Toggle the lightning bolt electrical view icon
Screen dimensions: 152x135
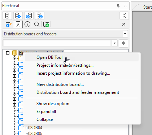18,25
